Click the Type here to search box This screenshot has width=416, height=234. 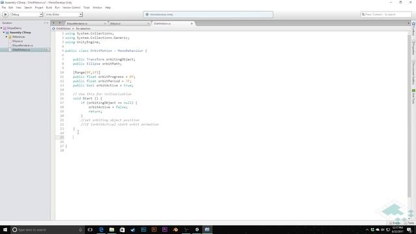[47, 229]
